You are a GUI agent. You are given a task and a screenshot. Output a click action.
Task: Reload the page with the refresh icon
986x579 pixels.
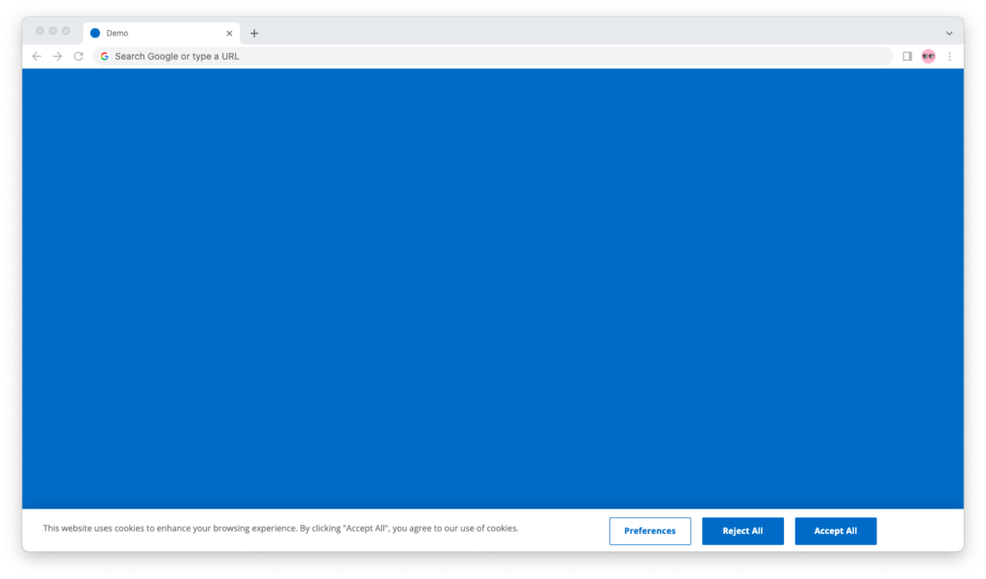79,56
